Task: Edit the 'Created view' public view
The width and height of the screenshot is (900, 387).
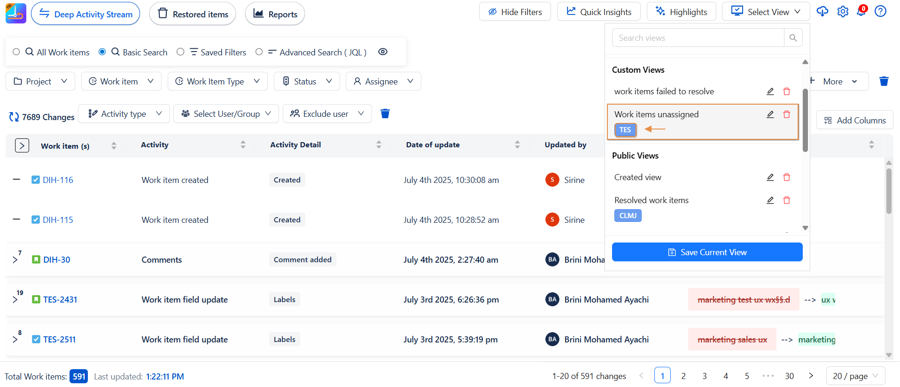Action: pyautogui.click(x=770, y=177)
